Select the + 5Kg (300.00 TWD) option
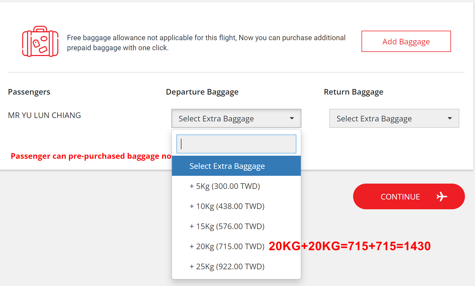Image resolution: width=475 pixels, height=286 pixels. pyautogui.click(x=225, y=186)
